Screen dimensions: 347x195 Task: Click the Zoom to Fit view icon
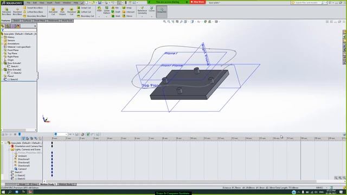click(164, 22)
